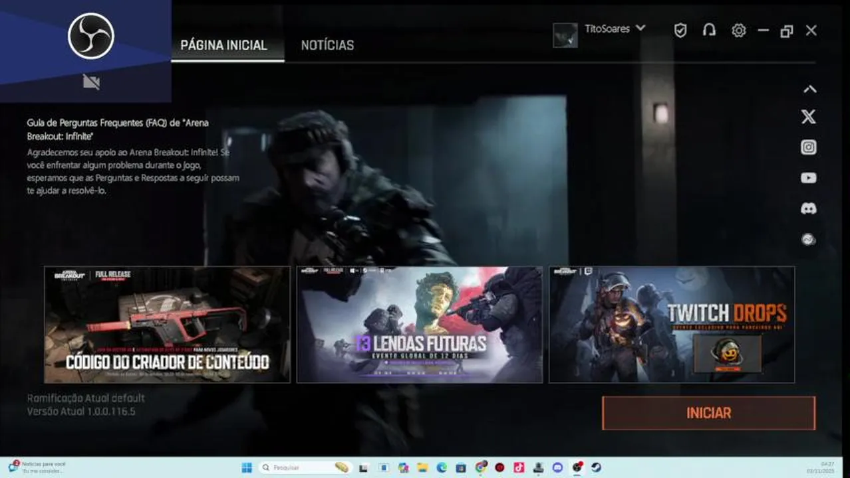
Task: Click the camera-off icon in OBS overlay
Action: point(91,82)
